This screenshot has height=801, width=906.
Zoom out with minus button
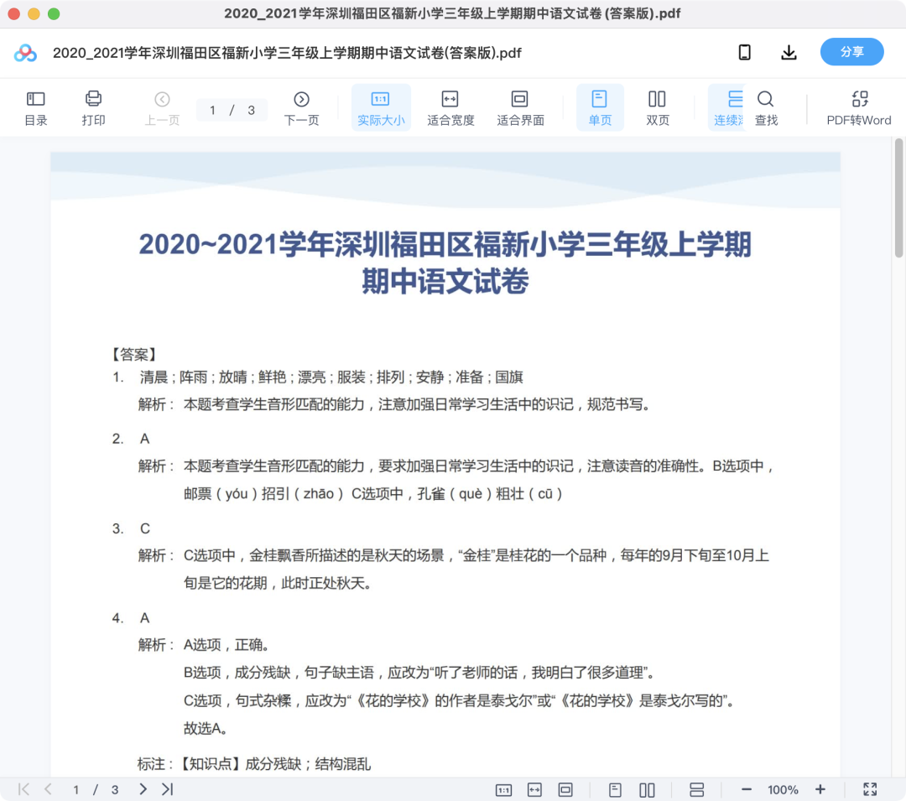click(x=747, y=789)
